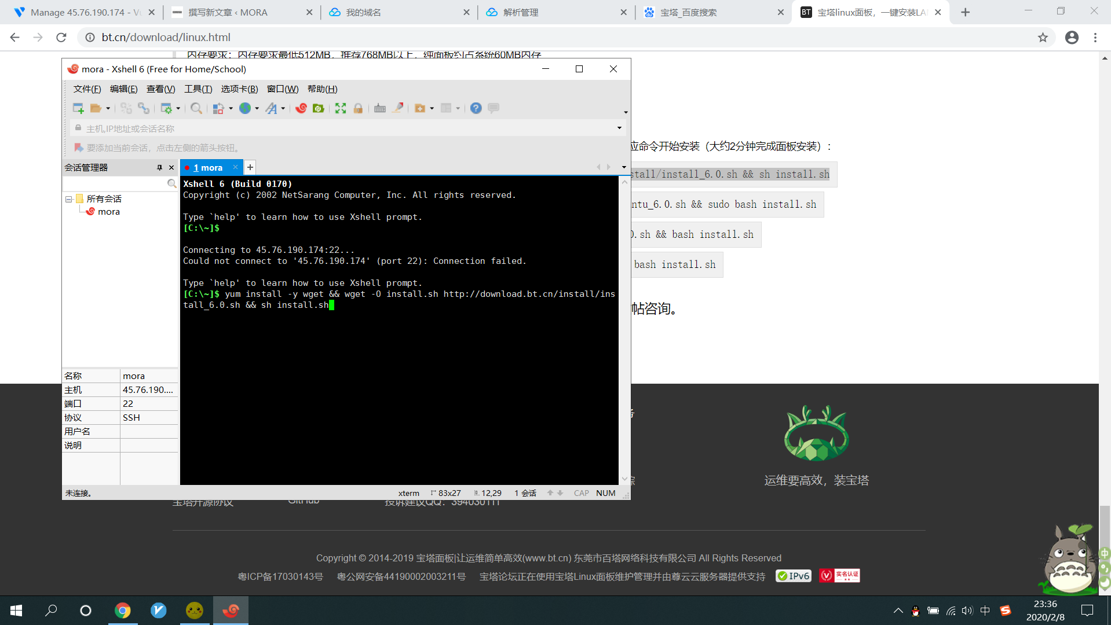Toggle Chrome bookmark star

pyautogui.click(x=1043, y=38)
